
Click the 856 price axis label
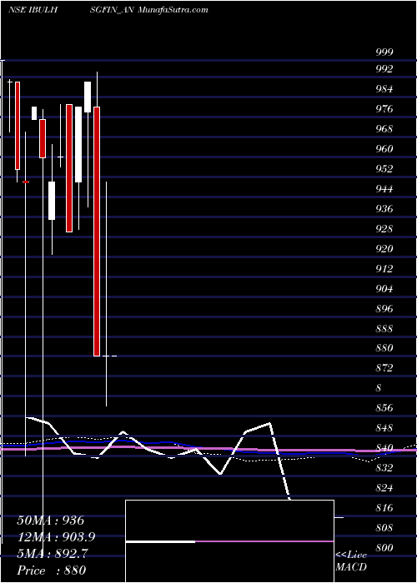tap(384, 408)
